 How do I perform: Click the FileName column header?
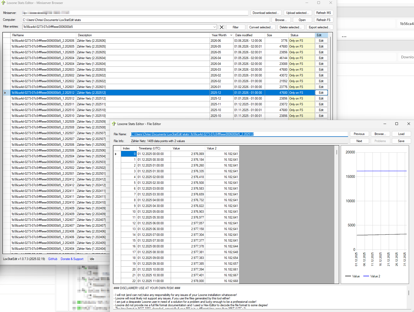43,35
